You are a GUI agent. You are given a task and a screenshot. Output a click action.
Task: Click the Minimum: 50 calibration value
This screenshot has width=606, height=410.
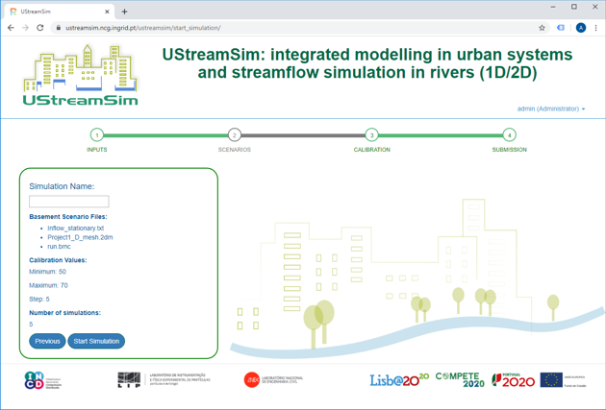pyautogui.click(x=47, y=272)
